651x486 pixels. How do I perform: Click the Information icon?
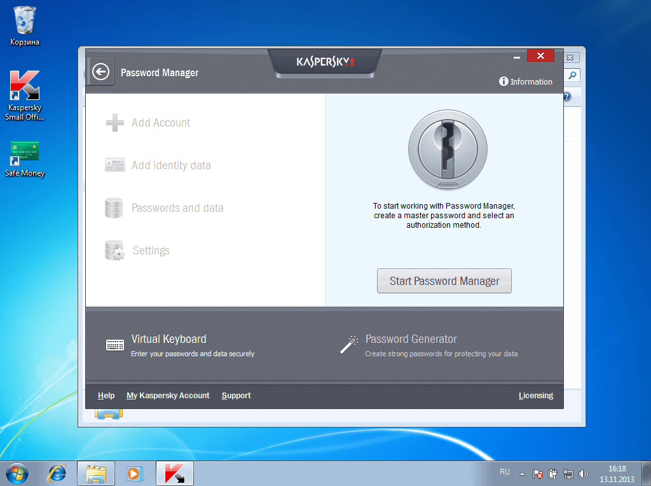coord(504,81)
